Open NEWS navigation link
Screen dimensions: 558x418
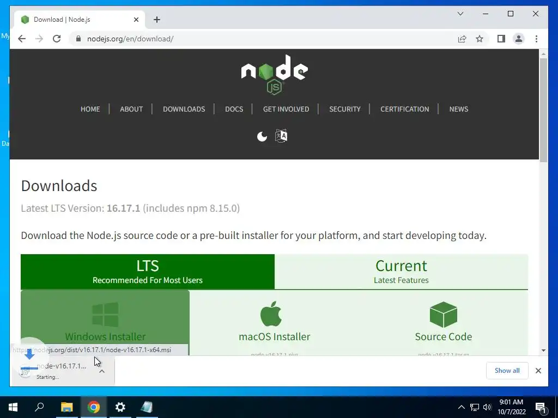(459, 109)
